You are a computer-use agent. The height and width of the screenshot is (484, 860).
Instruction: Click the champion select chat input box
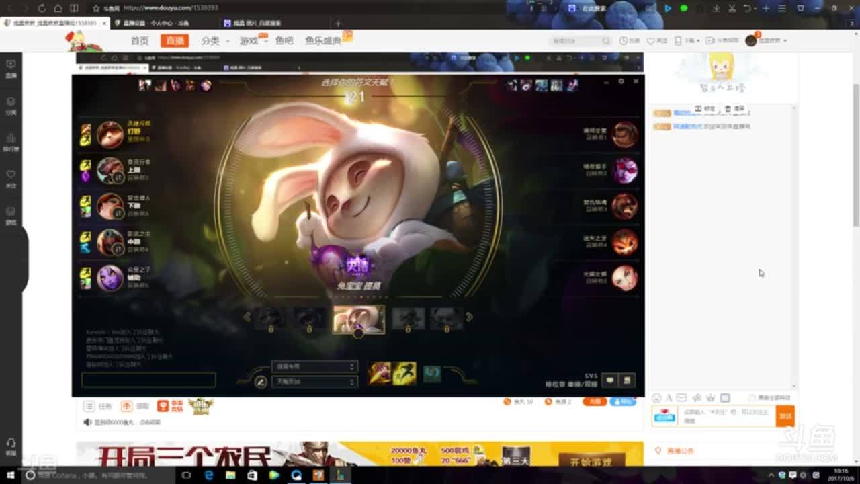(148, 380)
